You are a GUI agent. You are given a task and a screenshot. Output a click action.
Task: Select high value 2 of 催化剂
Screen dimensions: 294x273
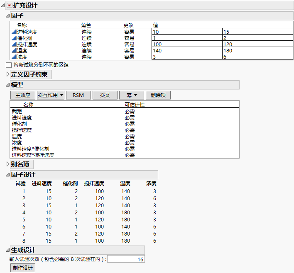coord(258,38)
